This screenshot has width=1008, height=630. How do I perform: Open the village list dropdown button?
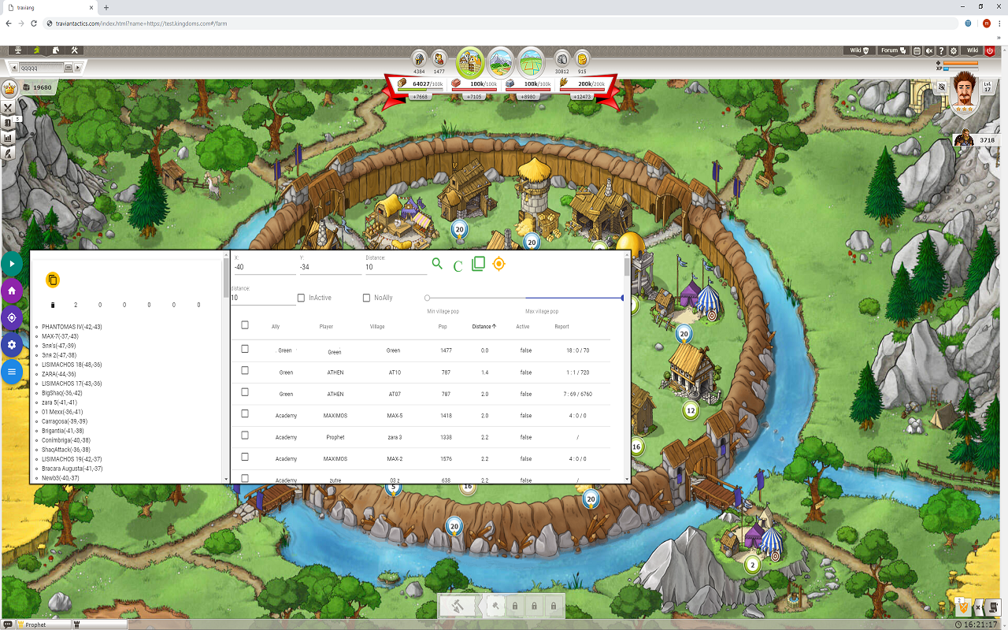tap(69, 68)
